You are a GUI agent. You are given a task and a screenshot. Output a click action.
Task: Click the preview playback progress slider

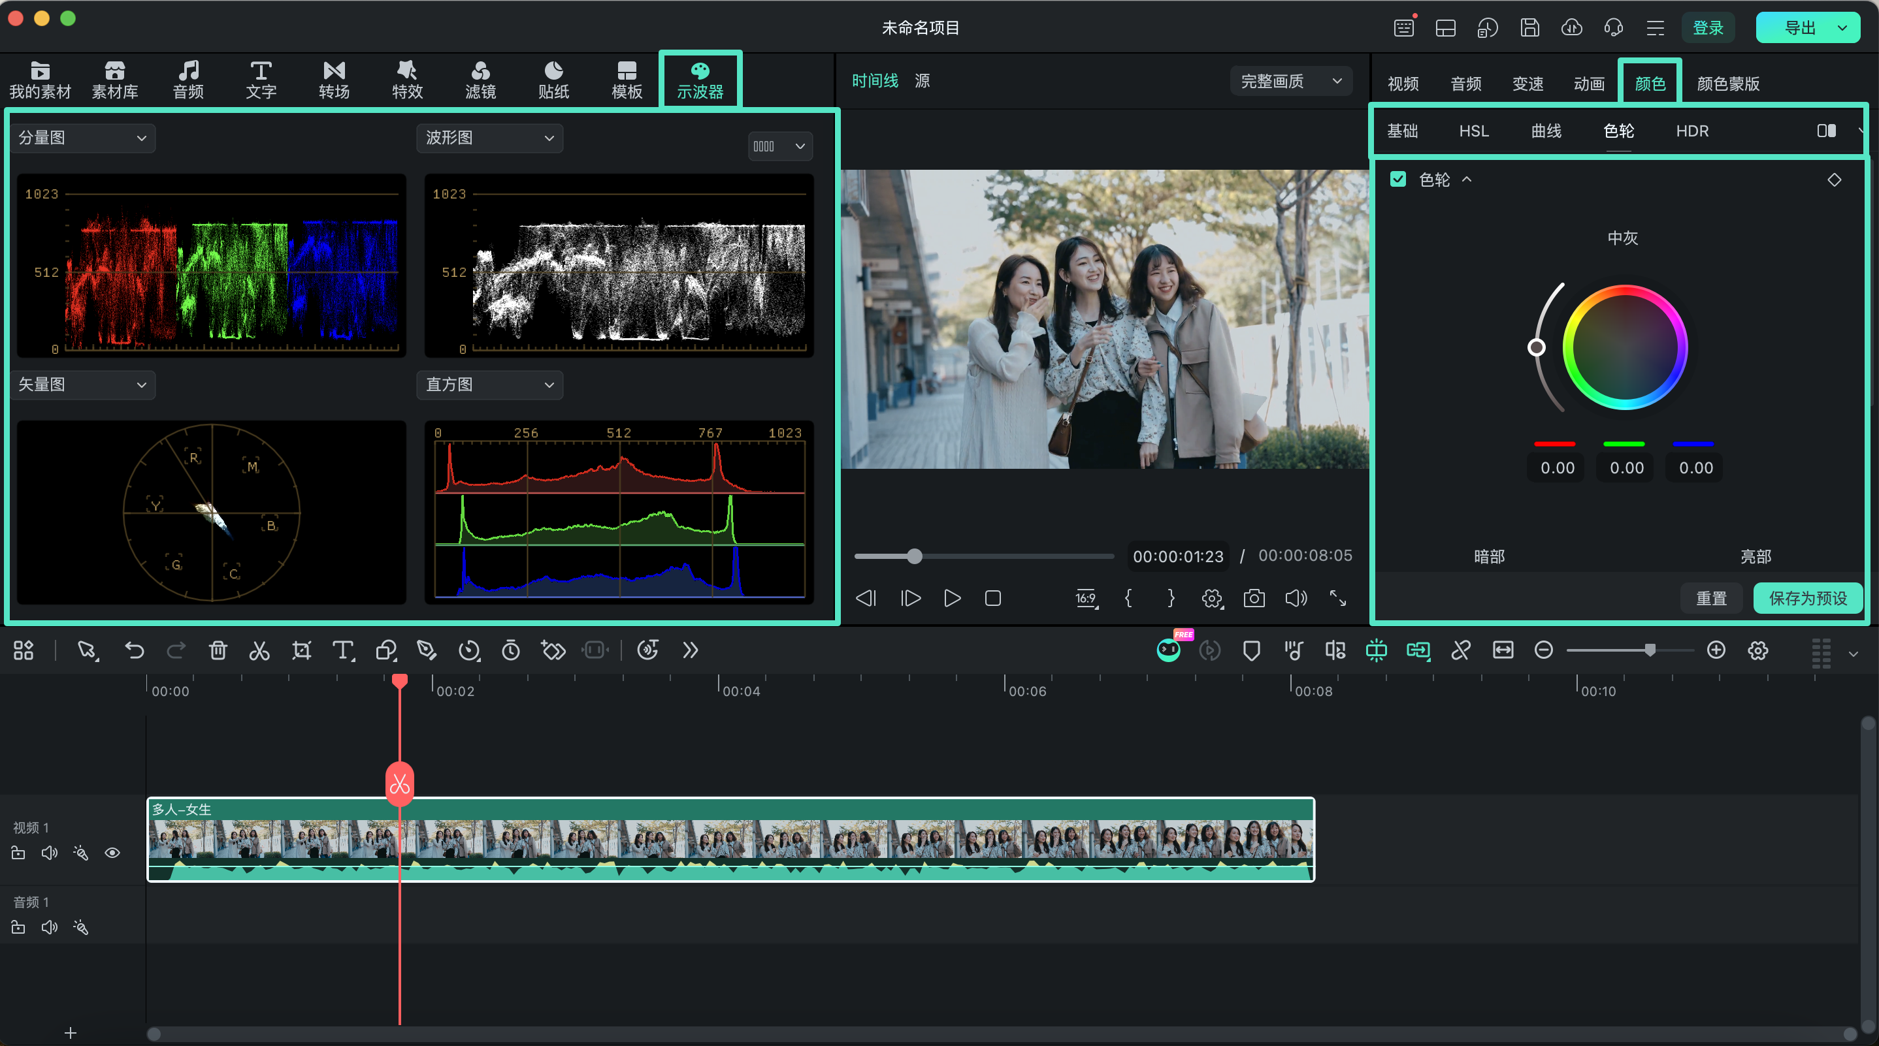984,556
